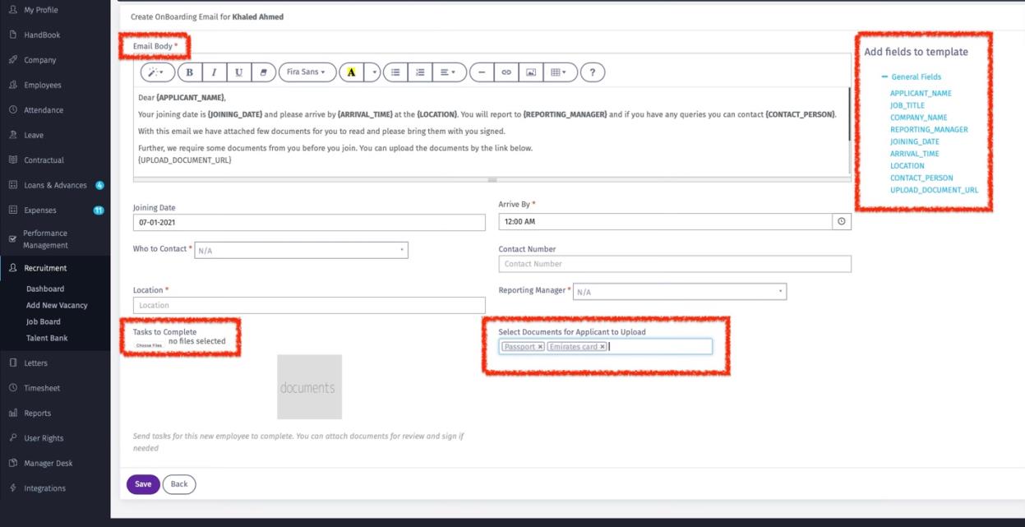Open the Reporting Manager dropdown

click(x=679, y=292)
